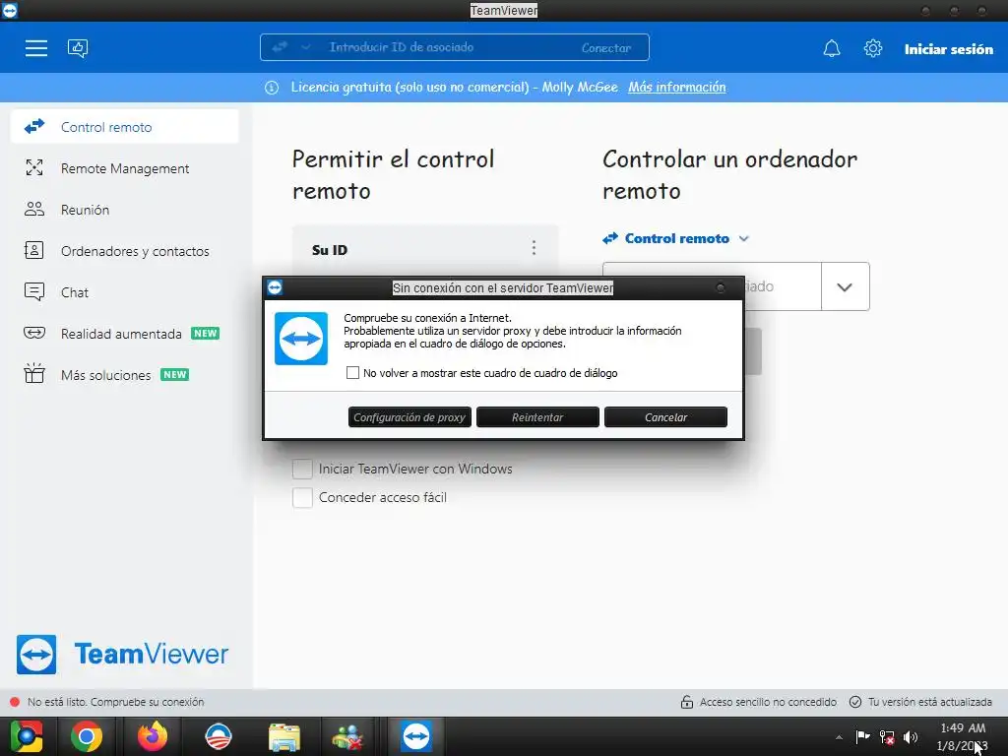Open the Más información link
The width and height of the screenshot is (1008, 756).
point(677,88)
